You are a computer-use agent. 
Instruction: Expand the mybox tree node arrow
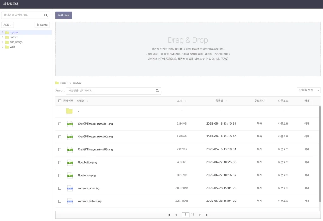(x=3, y=32)
